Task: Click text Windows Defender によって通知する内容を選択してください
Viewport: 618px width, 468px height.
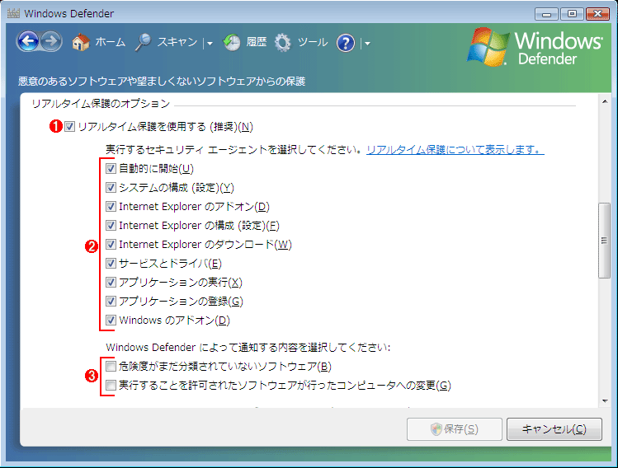Action: [248, 347]
